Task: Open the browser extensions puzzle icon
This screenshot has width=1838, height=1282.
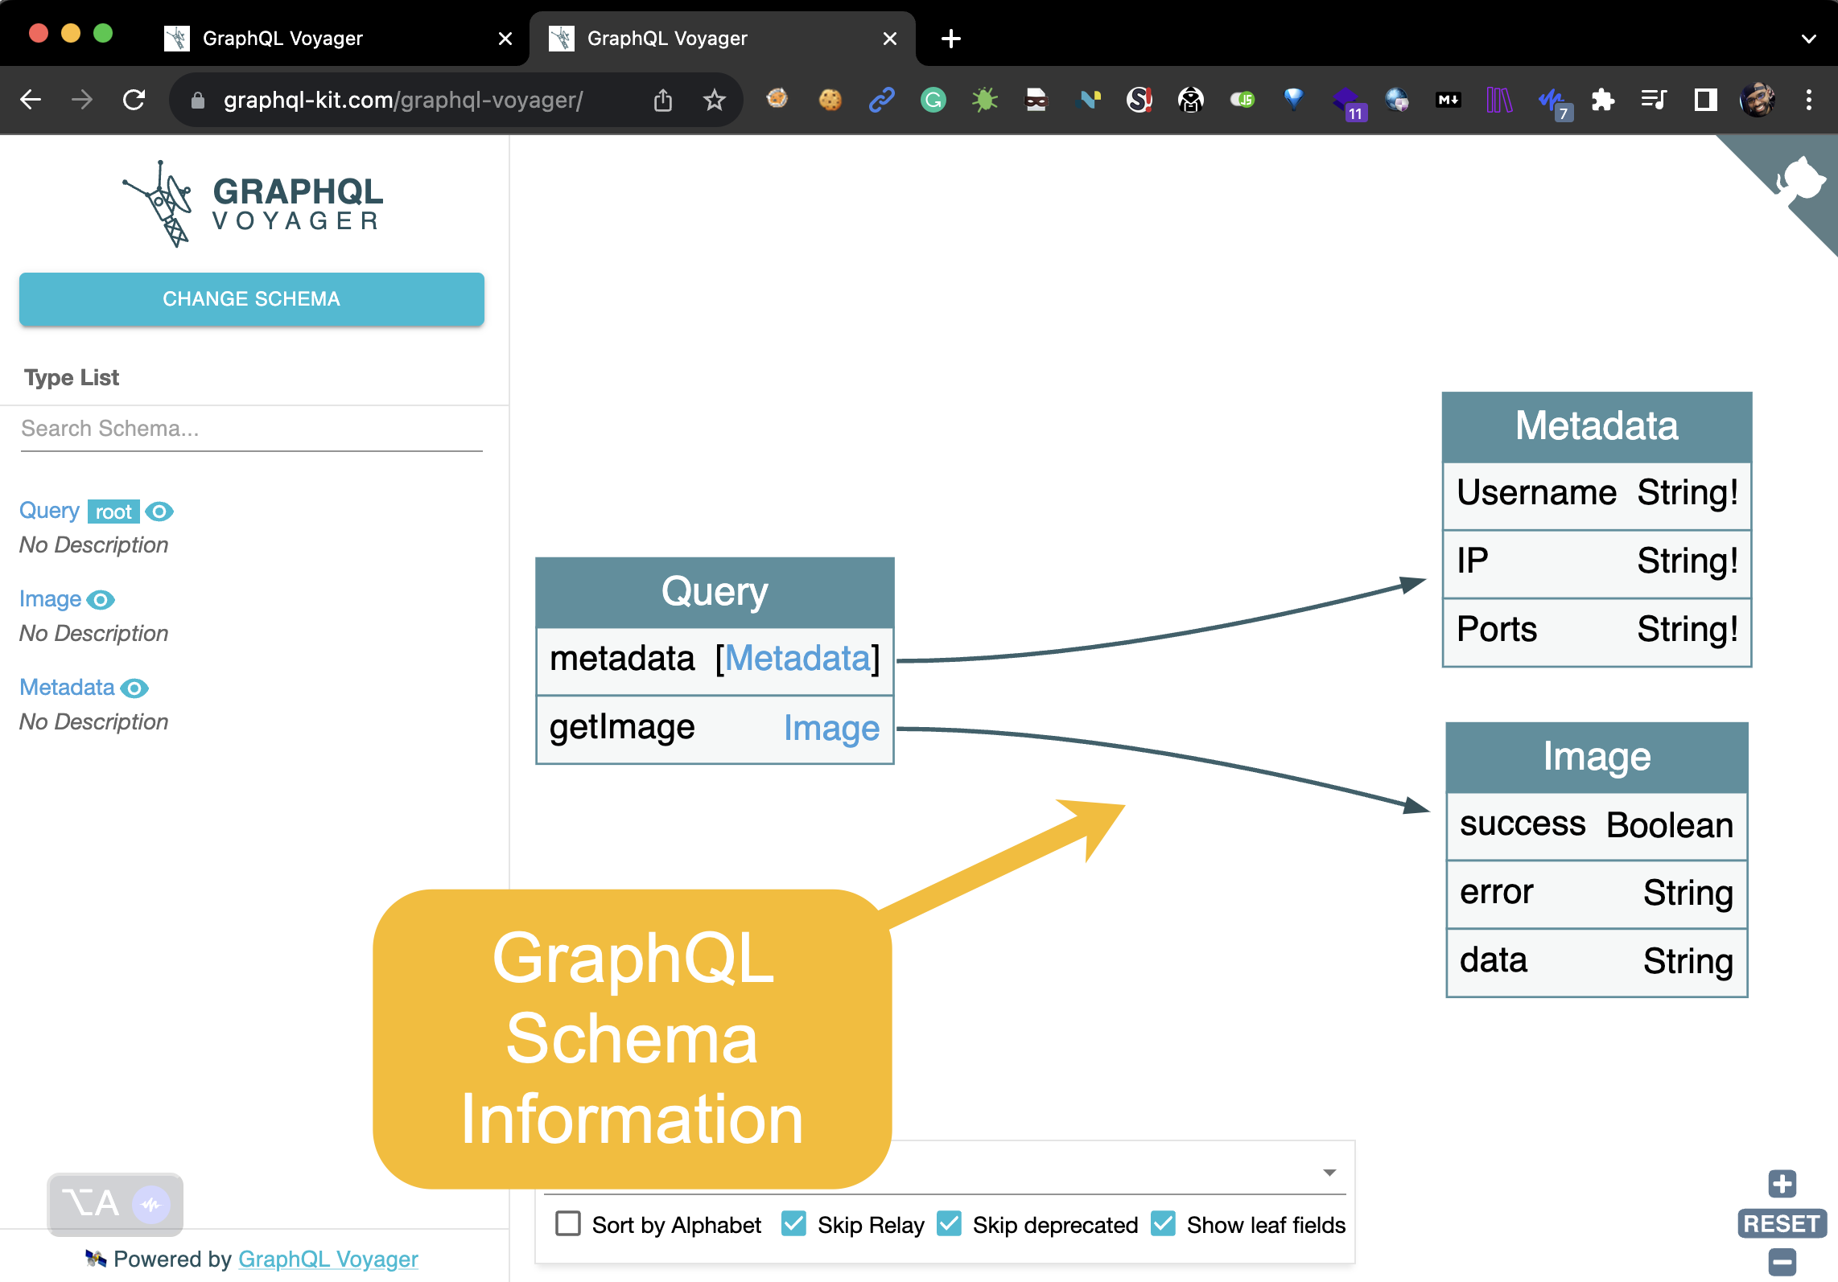Action: click(1603, 100)
